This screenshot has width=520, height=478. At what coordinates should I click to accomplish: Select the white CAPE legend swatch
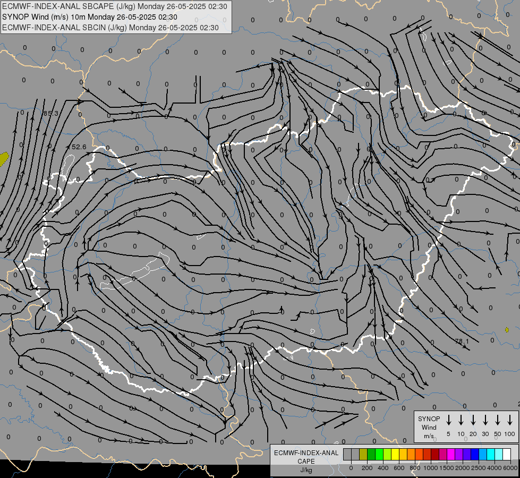click(x=506, y=454)
